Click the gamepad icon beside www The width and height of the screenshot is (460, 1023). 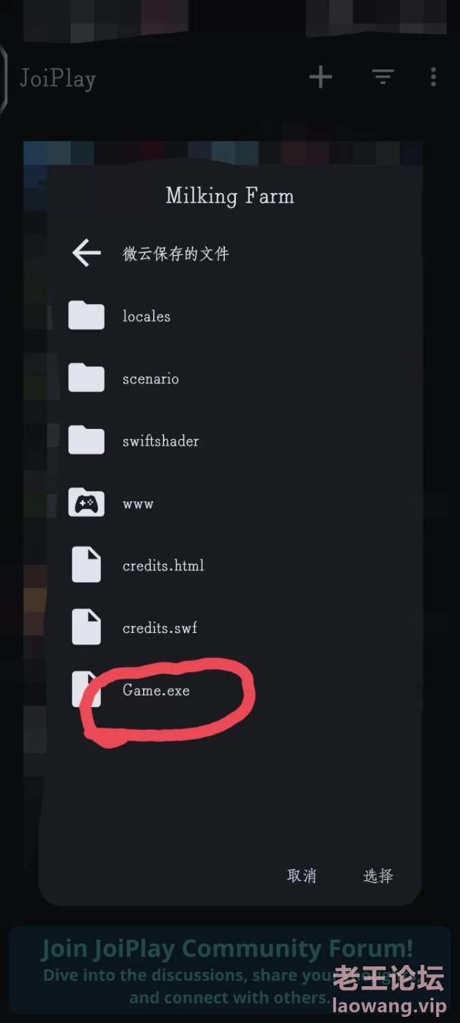pos(87,503)
